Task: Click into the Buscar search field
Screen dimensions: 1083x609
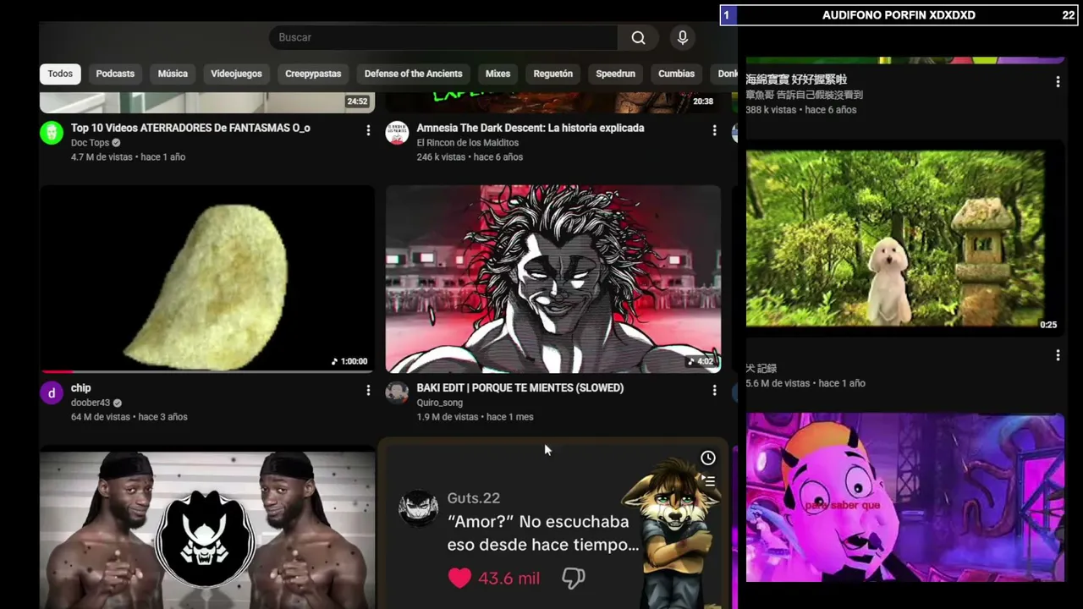Action: point(443,37)
